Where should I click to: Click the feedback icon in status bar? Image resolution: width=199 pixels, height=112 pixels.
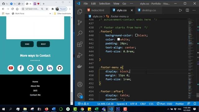189,104
